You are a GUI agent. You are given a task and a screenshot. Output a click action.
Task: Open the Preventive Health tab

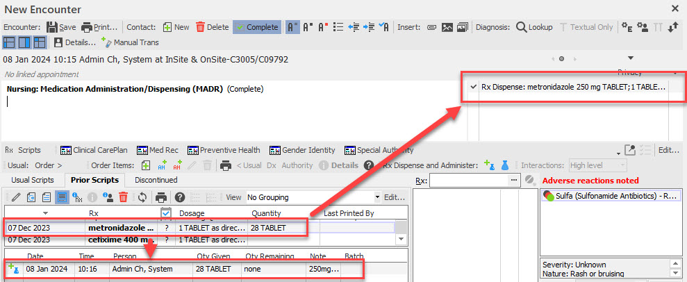click(224, 150)
